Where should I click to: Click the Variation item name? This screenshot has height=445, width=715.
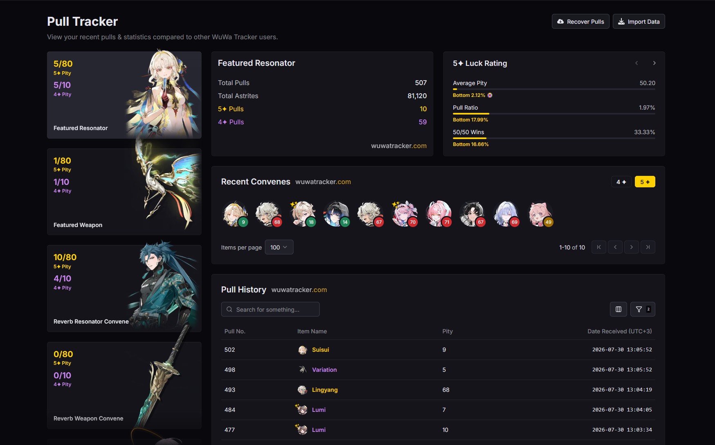coord(324,370)
